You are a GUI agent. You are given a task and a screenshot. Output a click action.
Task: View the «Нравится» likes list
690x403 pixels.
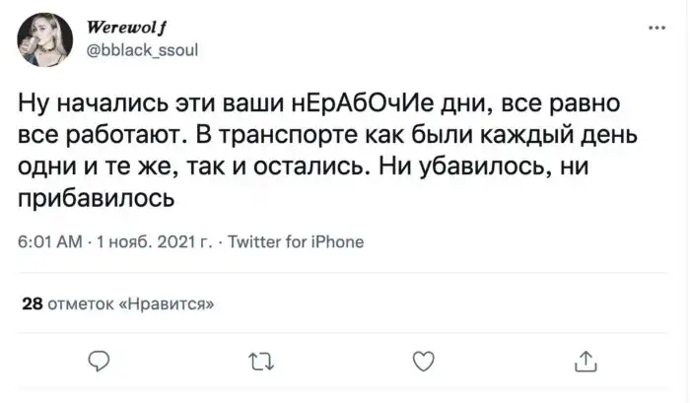[166, 304]
